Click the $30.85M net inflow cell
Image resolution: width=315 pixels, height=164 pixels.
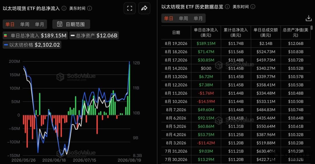(x=206, y=60)
